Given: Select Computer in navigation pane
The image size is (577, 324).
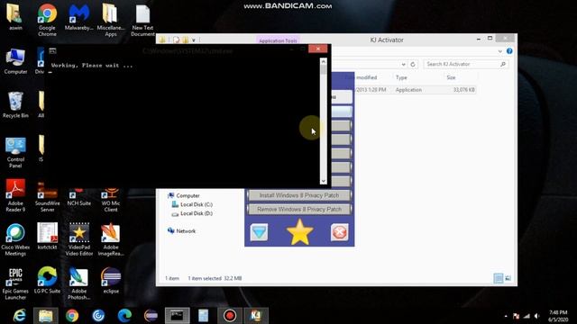Looking at the screenshot, I should [188, 196].
